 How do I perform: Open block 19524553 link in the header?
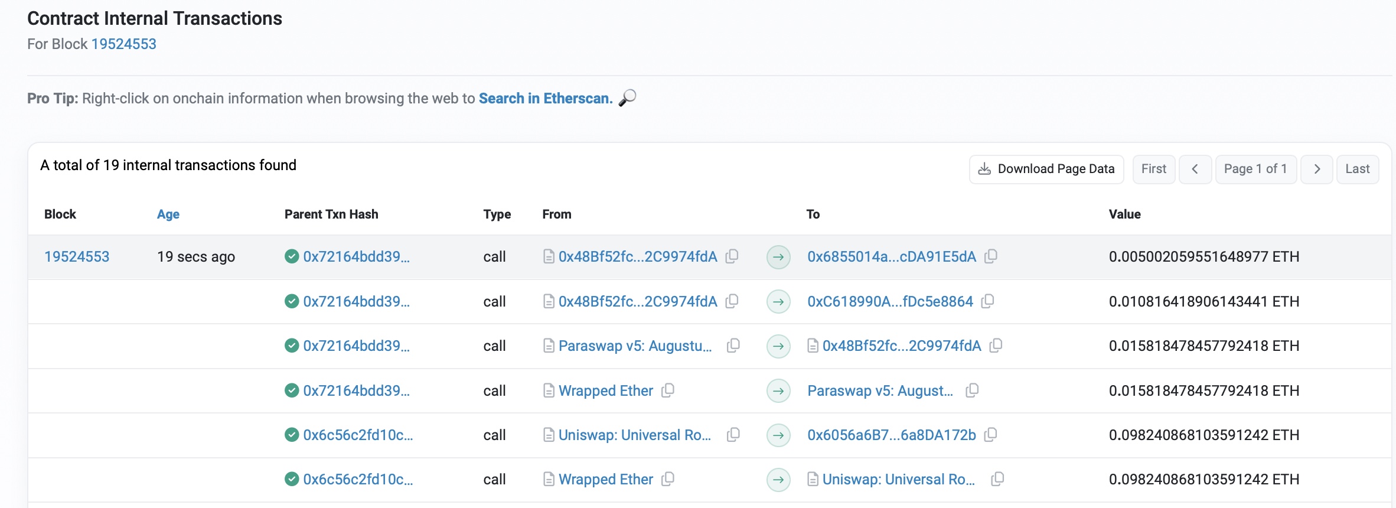(x=124, y=44)
